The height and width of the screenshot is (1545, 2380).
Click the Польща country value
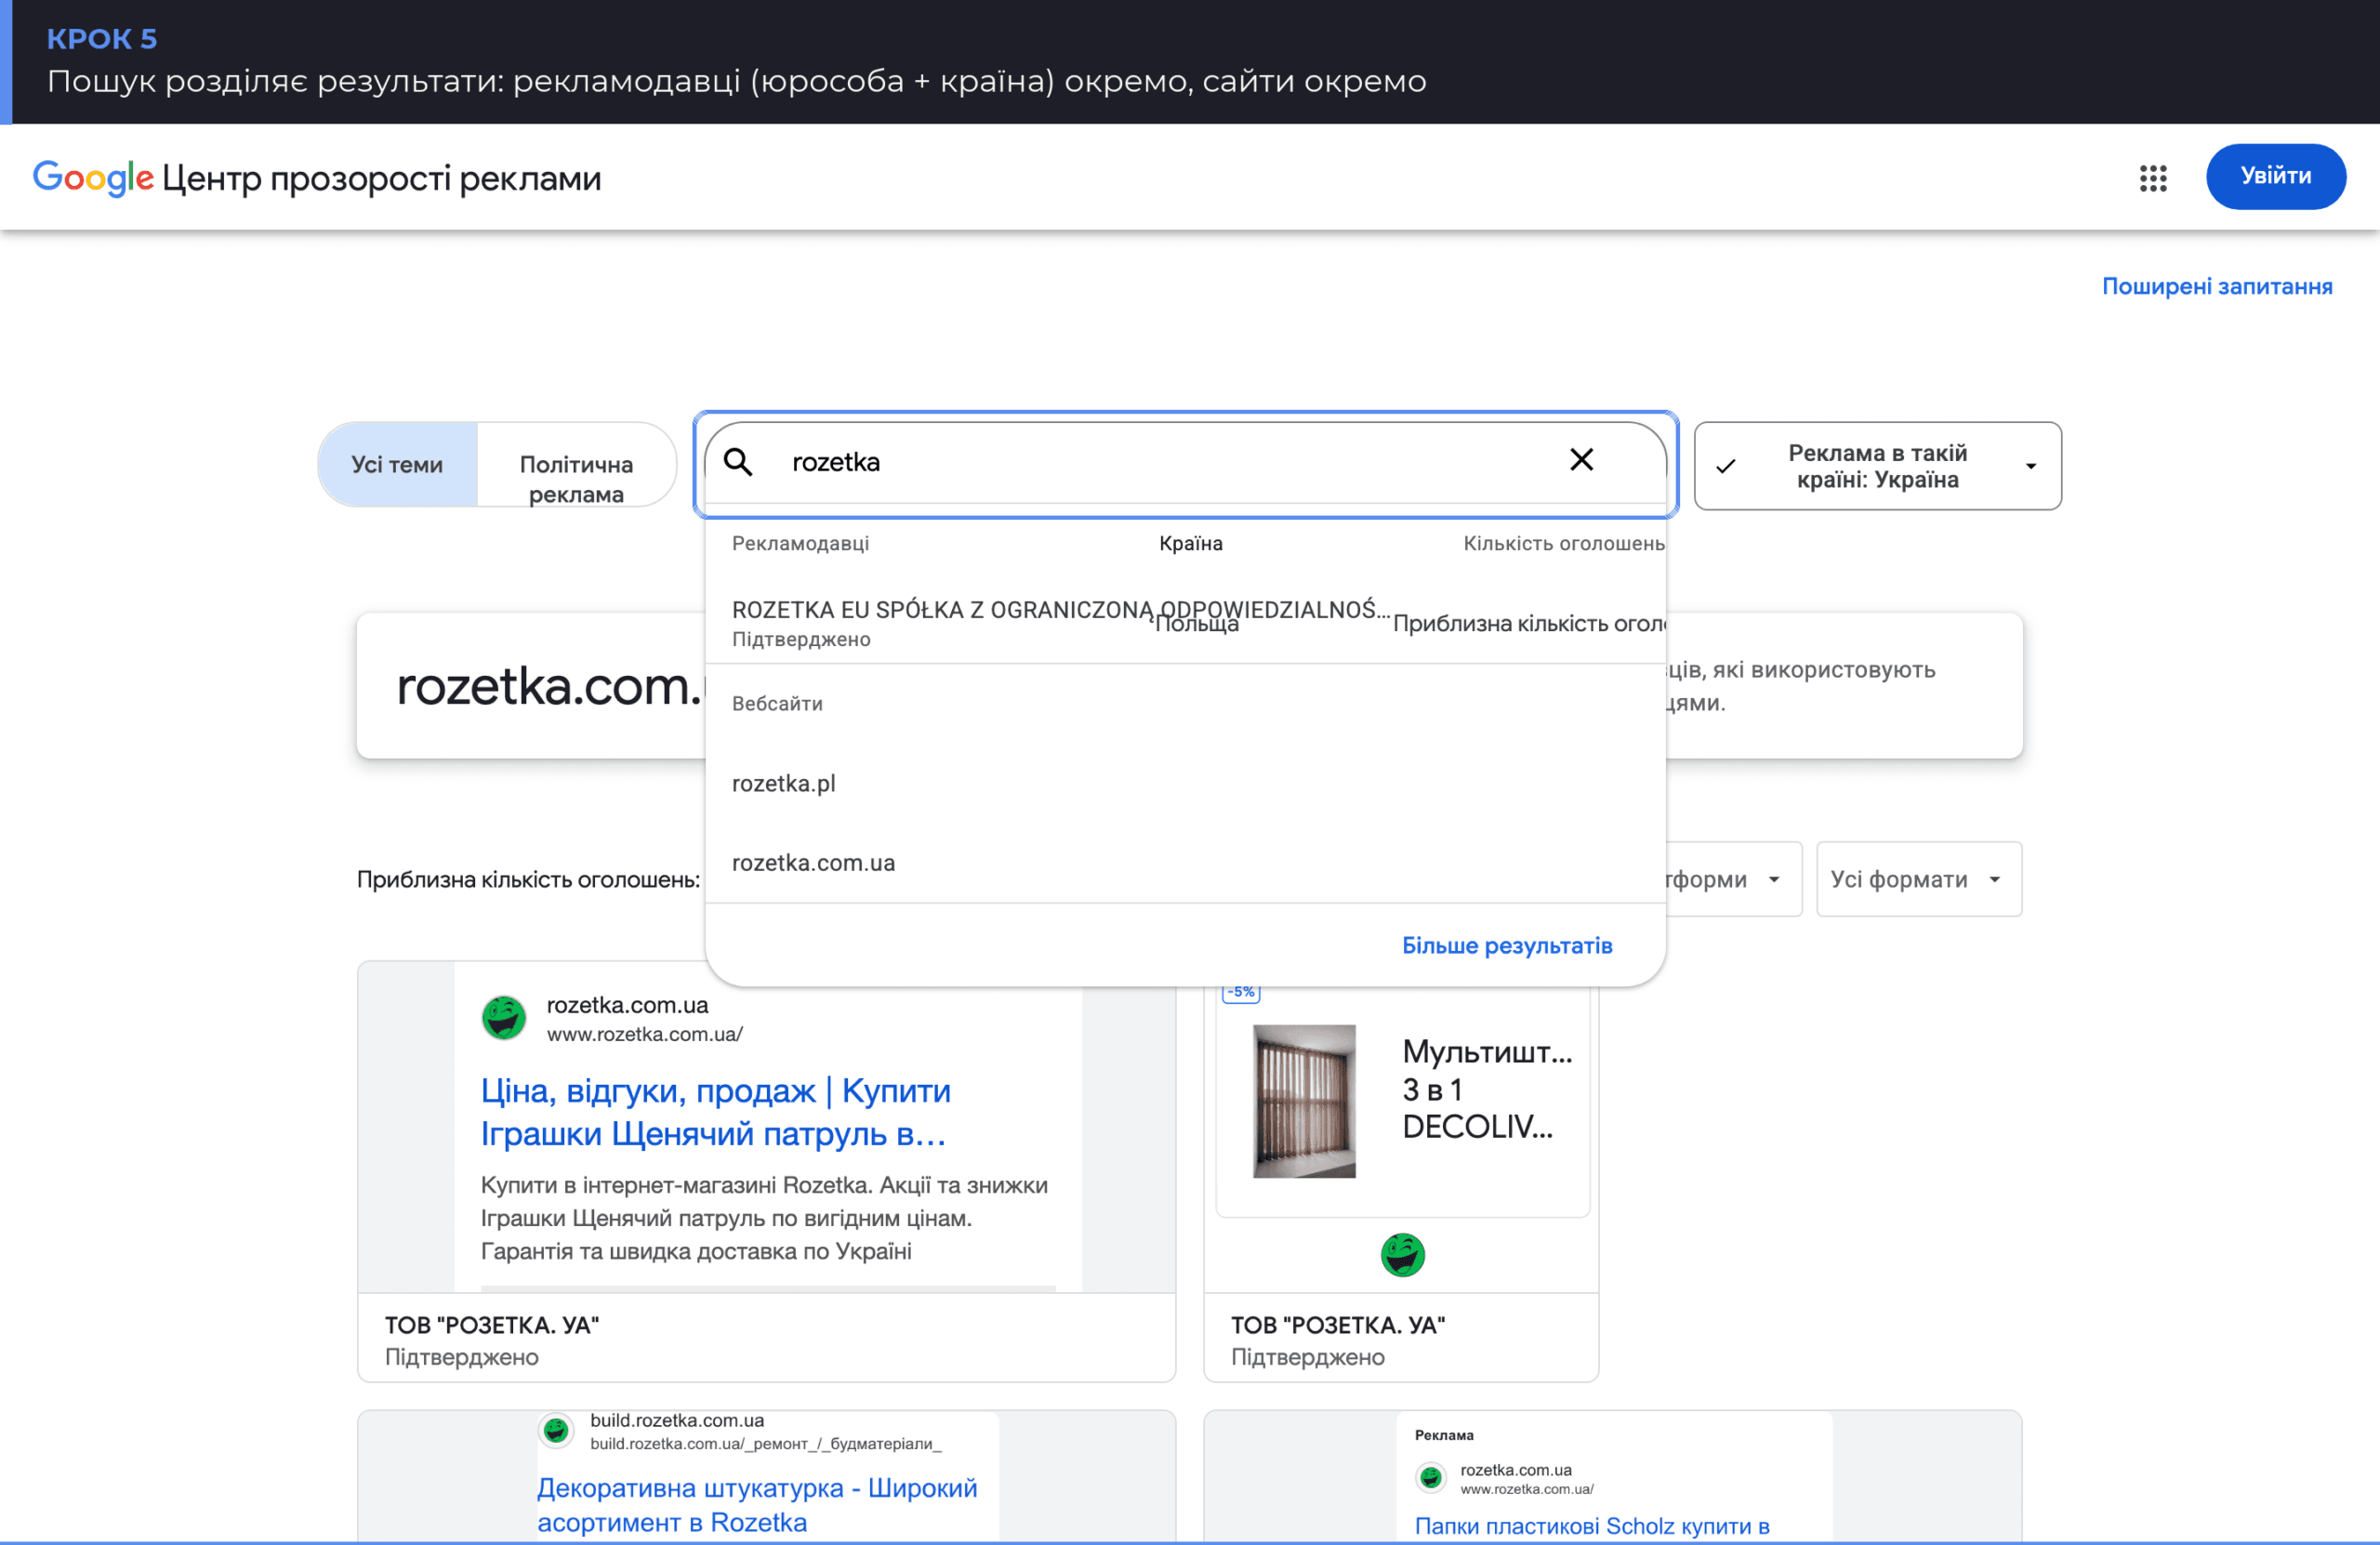tap(1196, 625)
